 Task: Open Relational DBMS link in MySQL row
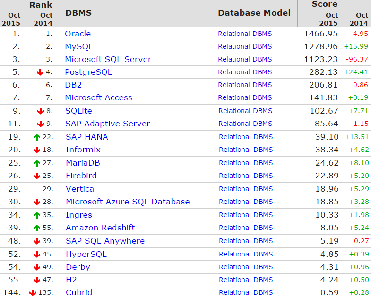245,46
